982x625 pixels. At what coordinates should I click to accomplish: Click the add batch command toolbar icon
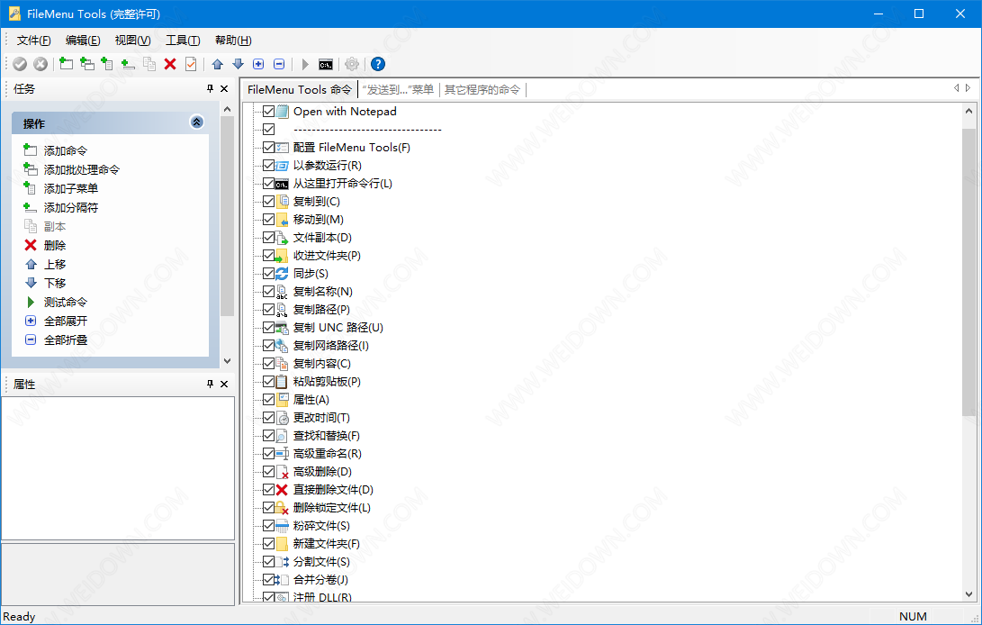[x=87, y=64]
